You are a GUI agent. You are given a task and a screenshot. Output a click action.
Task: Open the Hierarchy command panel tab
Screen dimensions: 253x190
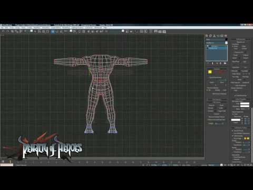215,36
